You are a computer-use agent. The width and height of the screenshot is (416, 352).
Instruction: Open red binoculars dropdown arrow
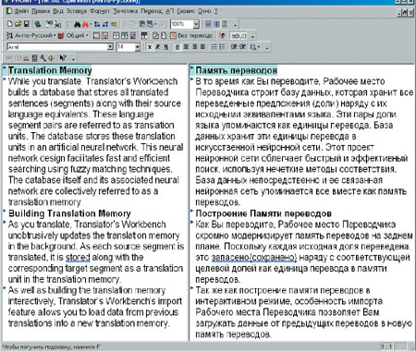pos(91,24)
